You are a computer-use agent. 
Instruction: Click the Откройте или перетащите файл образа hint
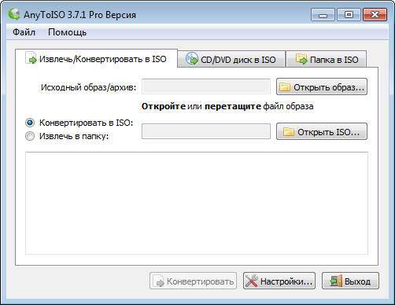tap(227, 106)
